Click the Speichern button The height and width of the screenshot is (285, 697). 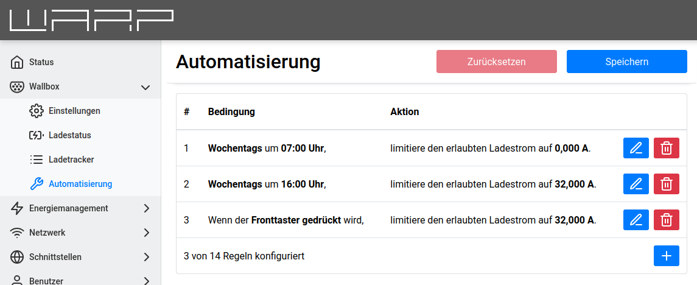[626, 62]
